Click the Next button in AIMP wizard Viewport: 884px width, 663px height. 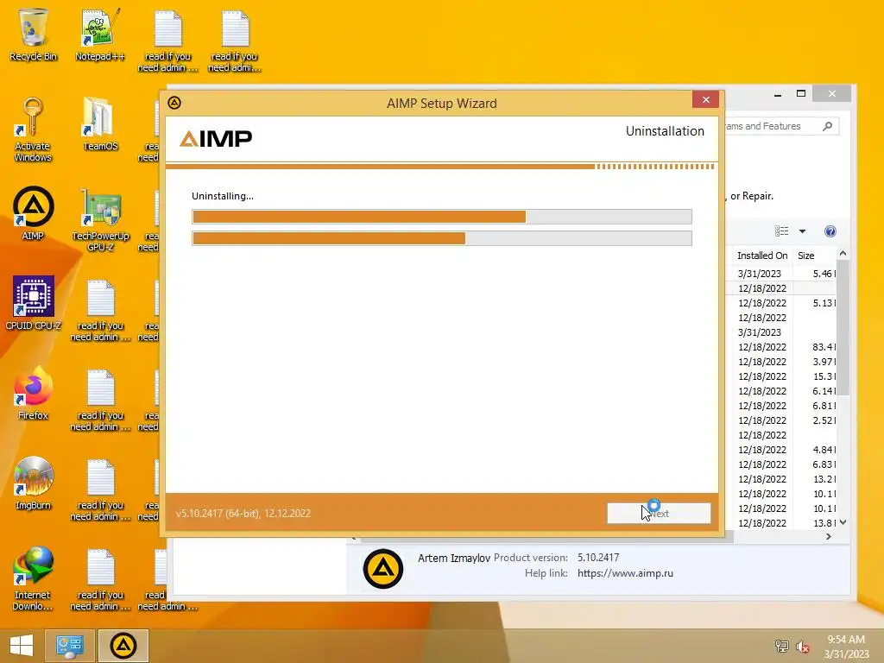pyautogui.click(x=659, y=513)
